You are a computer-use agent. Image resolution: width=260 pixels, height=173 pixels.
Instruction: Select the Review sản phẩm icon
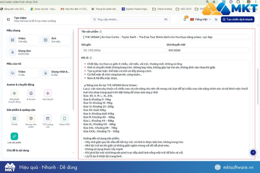pyautogui.click(x=31, y=119)
